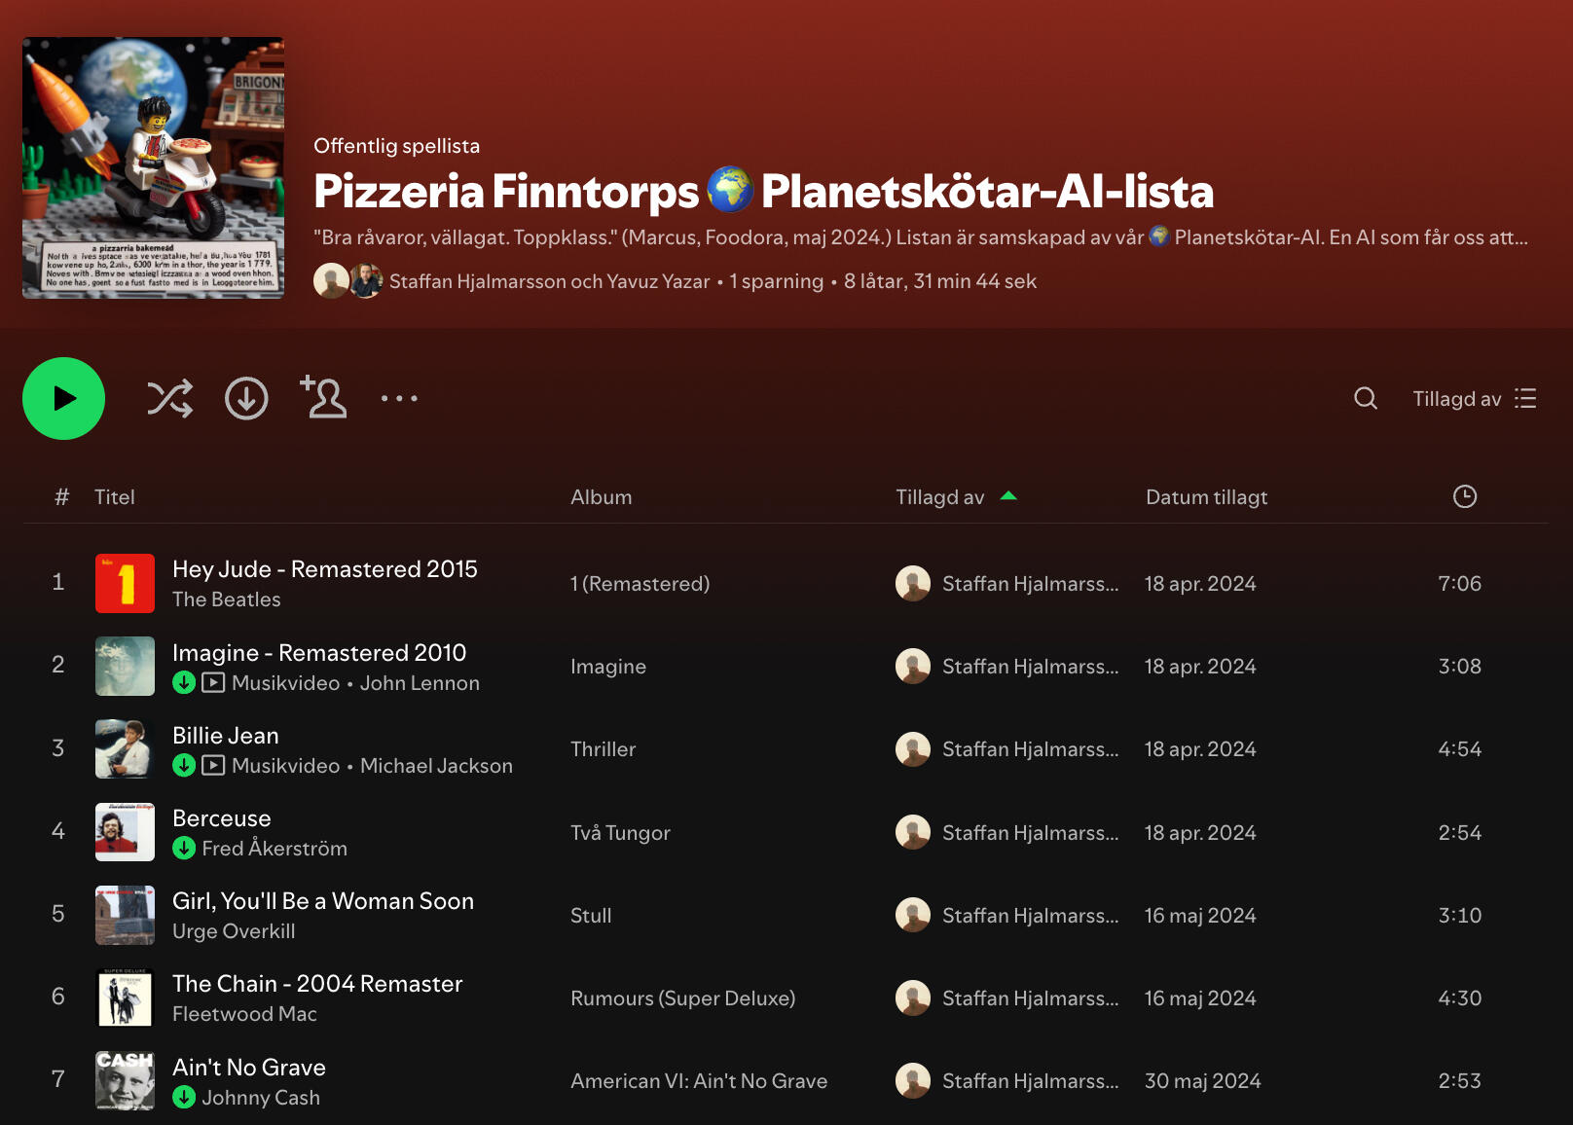The height and width of the screenshot is (1125, 1573).
Task: Click the downloaded indicator on Berceuse
Action: click(x=184, y=849)
